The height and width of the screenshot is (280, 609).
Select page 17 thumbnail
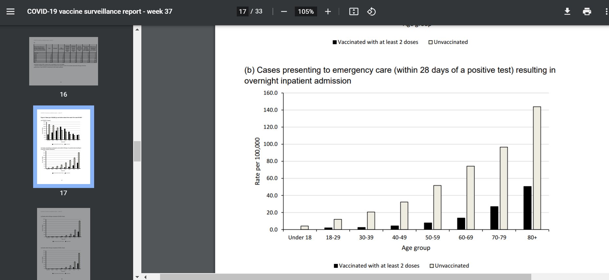tap(64, 147)
